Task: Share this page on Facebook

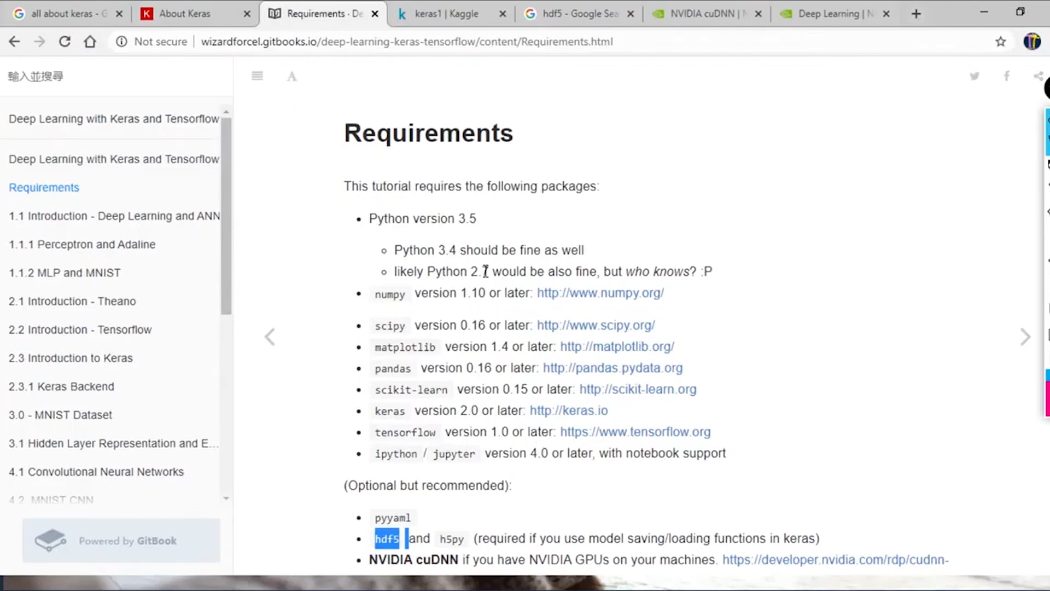Action: [x=1006, y=76]
